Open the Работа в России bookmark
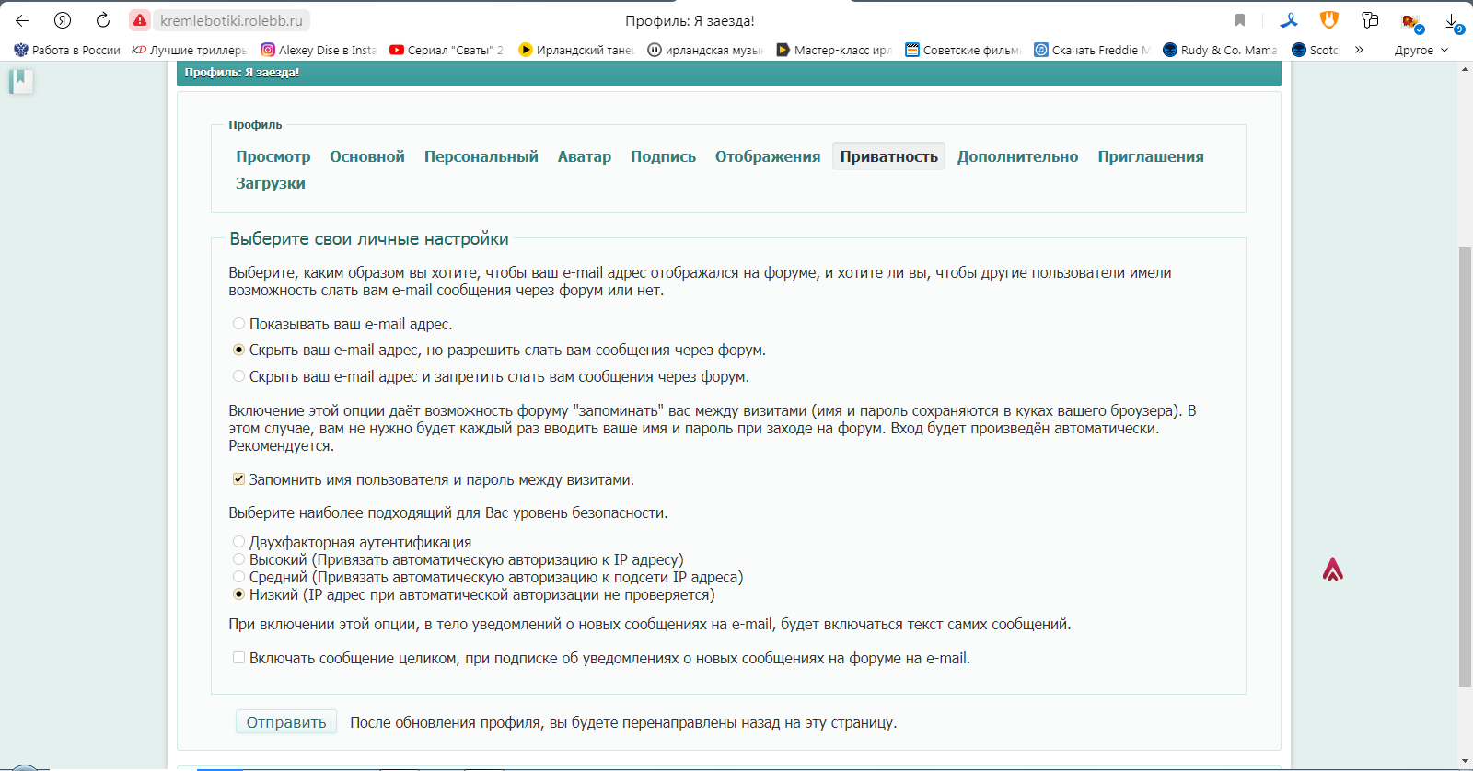 click(66, 50)
